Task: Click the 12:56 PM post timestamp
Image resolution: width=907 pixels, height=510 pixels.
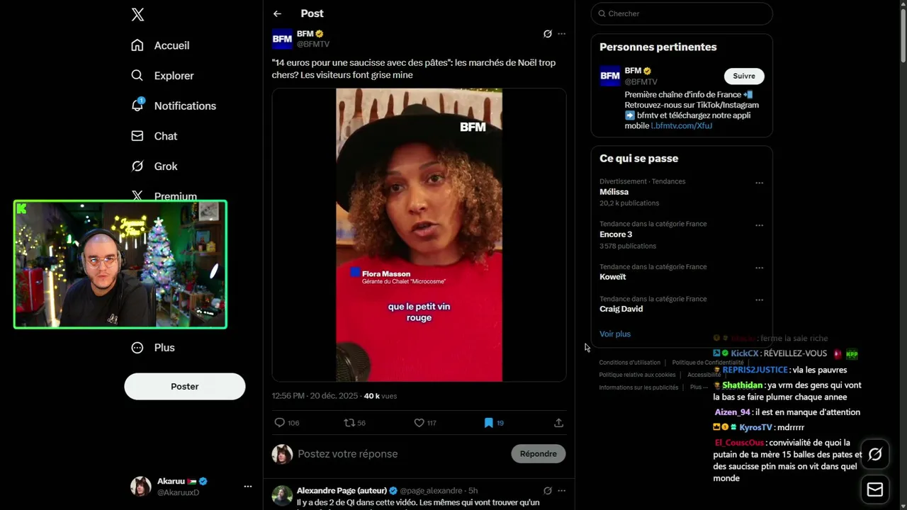Action: [316, 396]
